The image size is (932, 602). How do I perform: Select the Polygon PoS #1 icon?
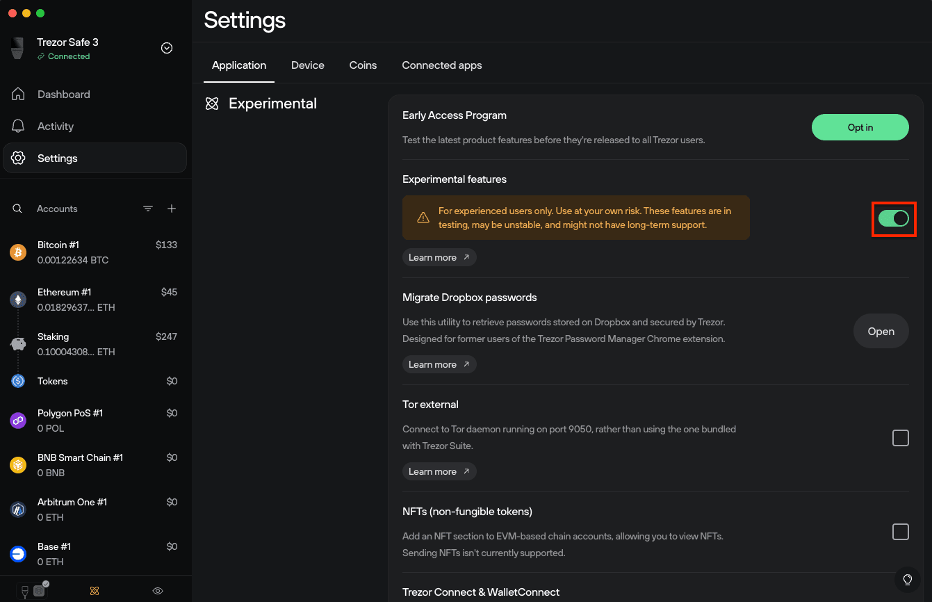(x=18, y=421)
